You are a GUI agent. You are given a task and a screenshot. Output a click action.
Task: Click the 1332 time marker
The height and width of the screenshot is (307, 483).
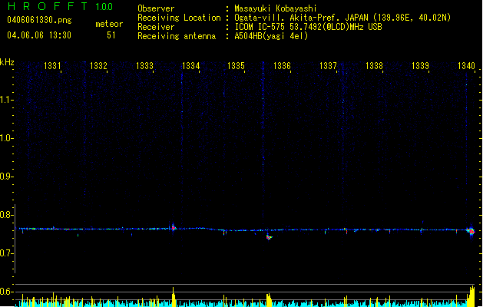click(x=98, y=66)
